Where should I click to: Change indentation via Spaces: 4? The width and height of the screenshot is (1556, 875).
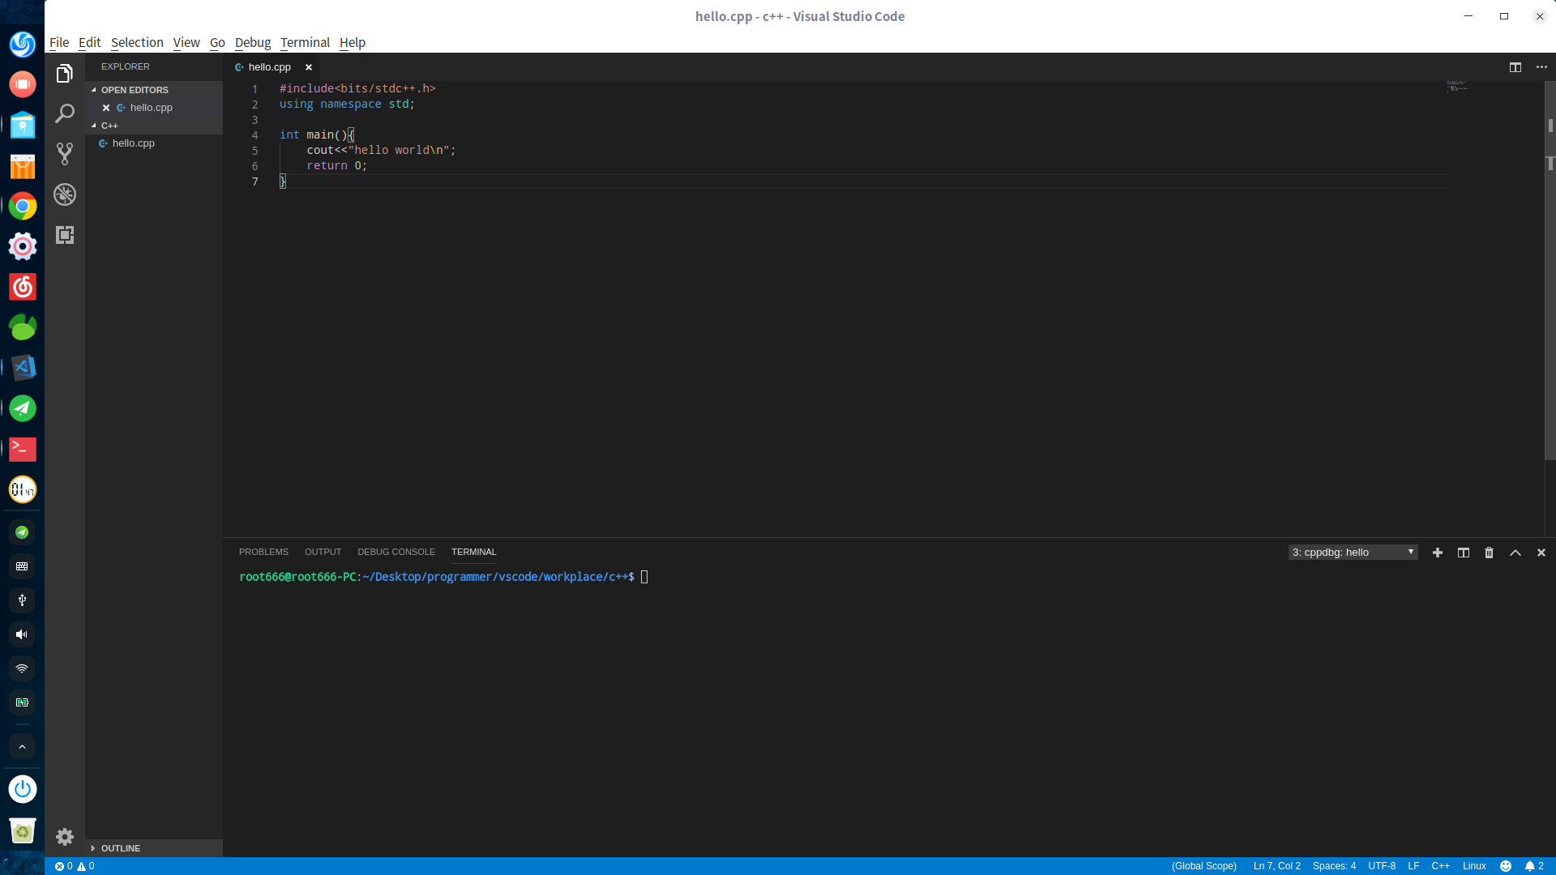(1334, 866)
